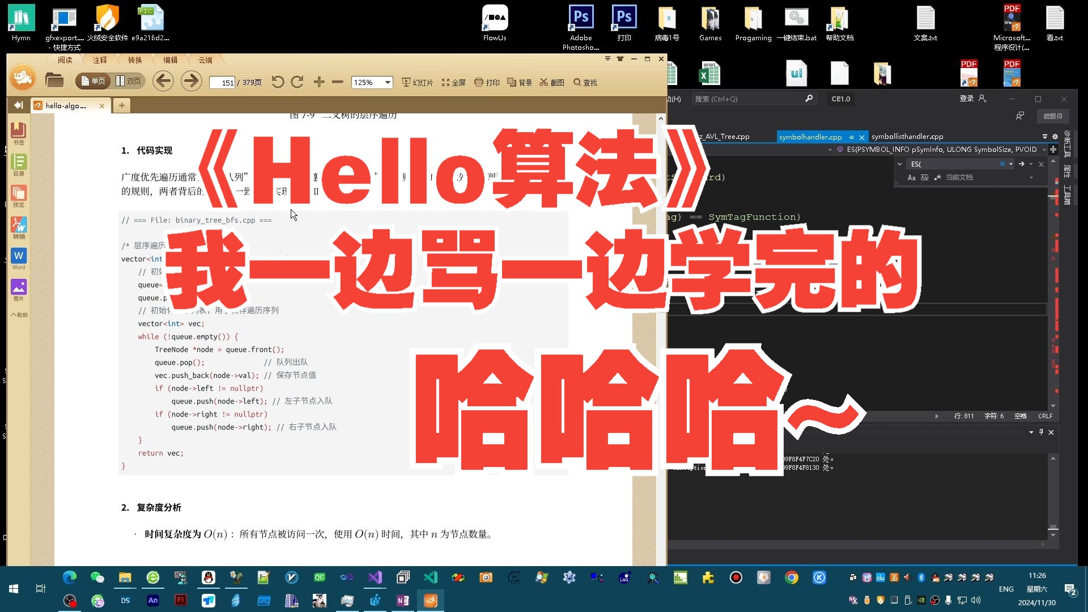Switch to the symbollisthandler.cpp tab
Screen dimensions: 1088x612
coord(907,136)
